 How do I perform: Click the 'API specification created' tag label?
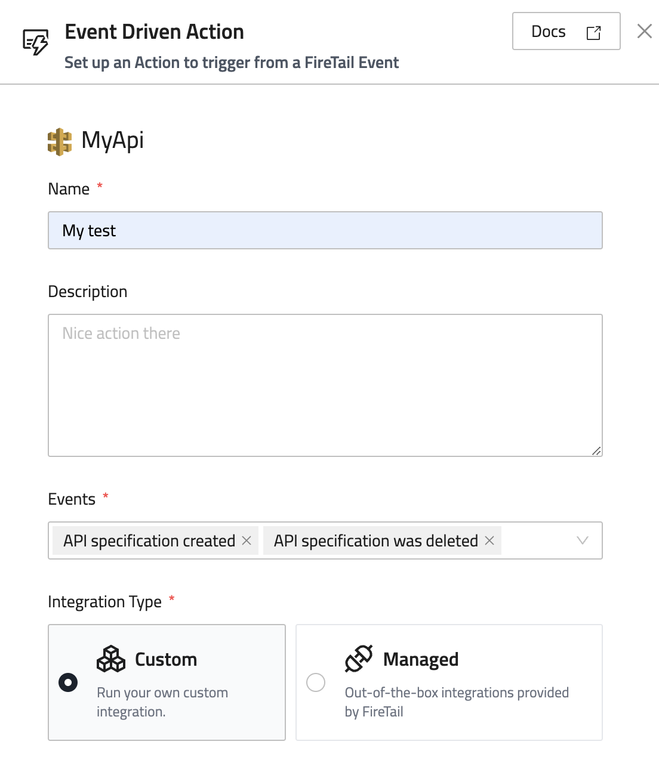tap(149, 540)
